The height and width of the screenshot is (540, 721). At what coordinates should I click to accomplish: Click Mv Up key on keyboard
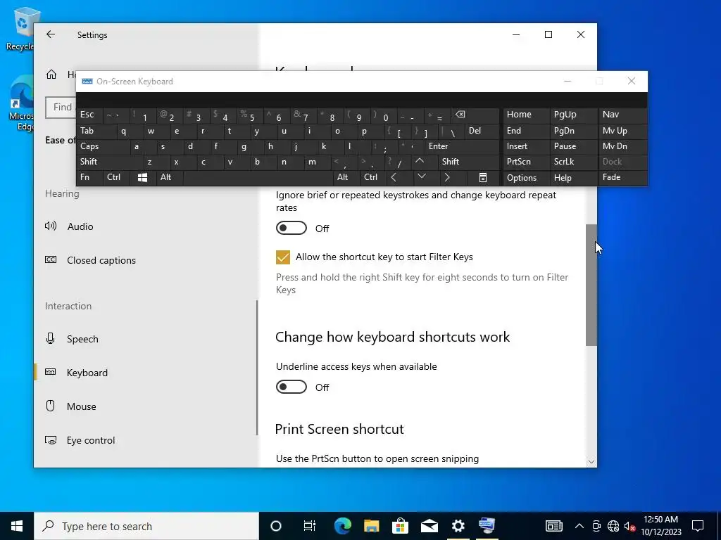coord(622,131)
